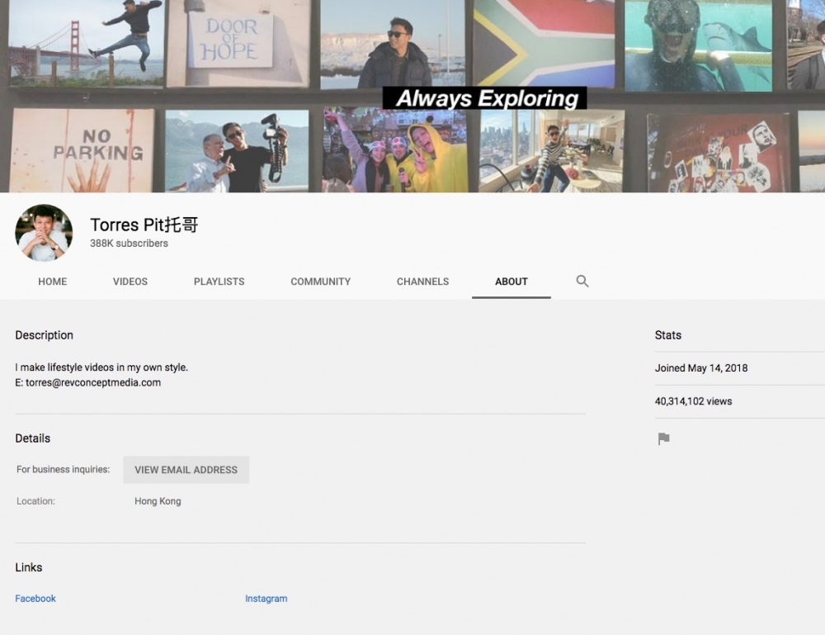Image resolution: width=825 pixels, height=635 pixels.
Task: Click the No Parking sign photo
Action: 82,150
